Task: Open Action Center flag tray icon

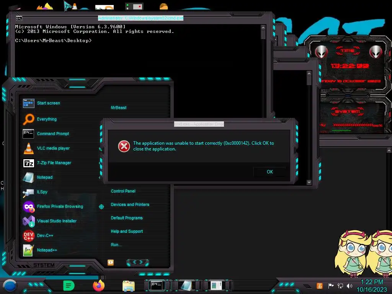Action: point(331,286)
